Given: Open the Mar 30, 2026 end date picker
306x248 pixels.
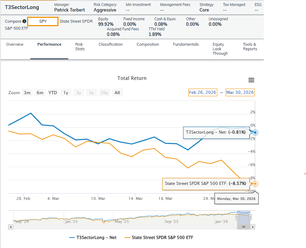Looking at the screenshot, I should tap(240, 92).
